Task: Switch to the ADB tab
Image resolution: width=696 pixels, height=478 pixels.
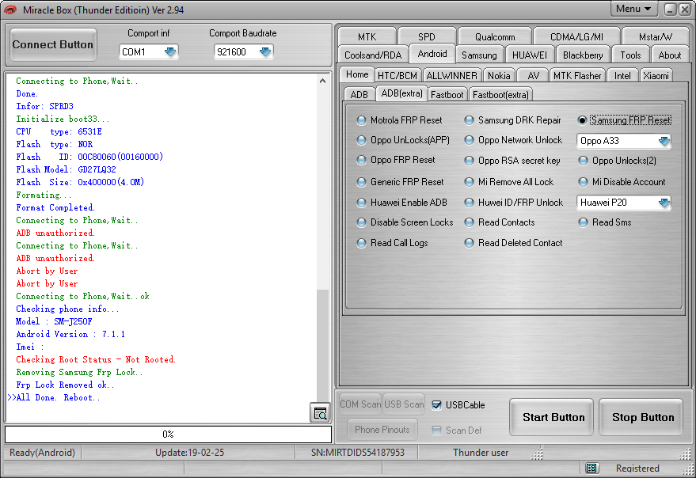Action: (359, 94)
